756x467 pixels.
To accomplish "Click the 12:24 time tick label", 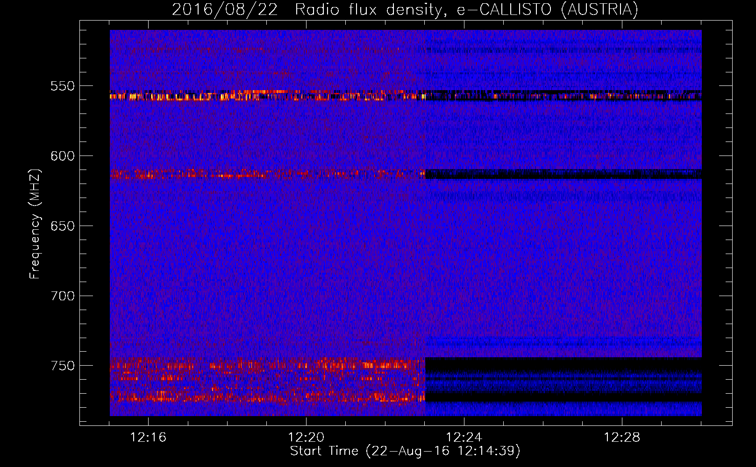I will coord(464,438).
